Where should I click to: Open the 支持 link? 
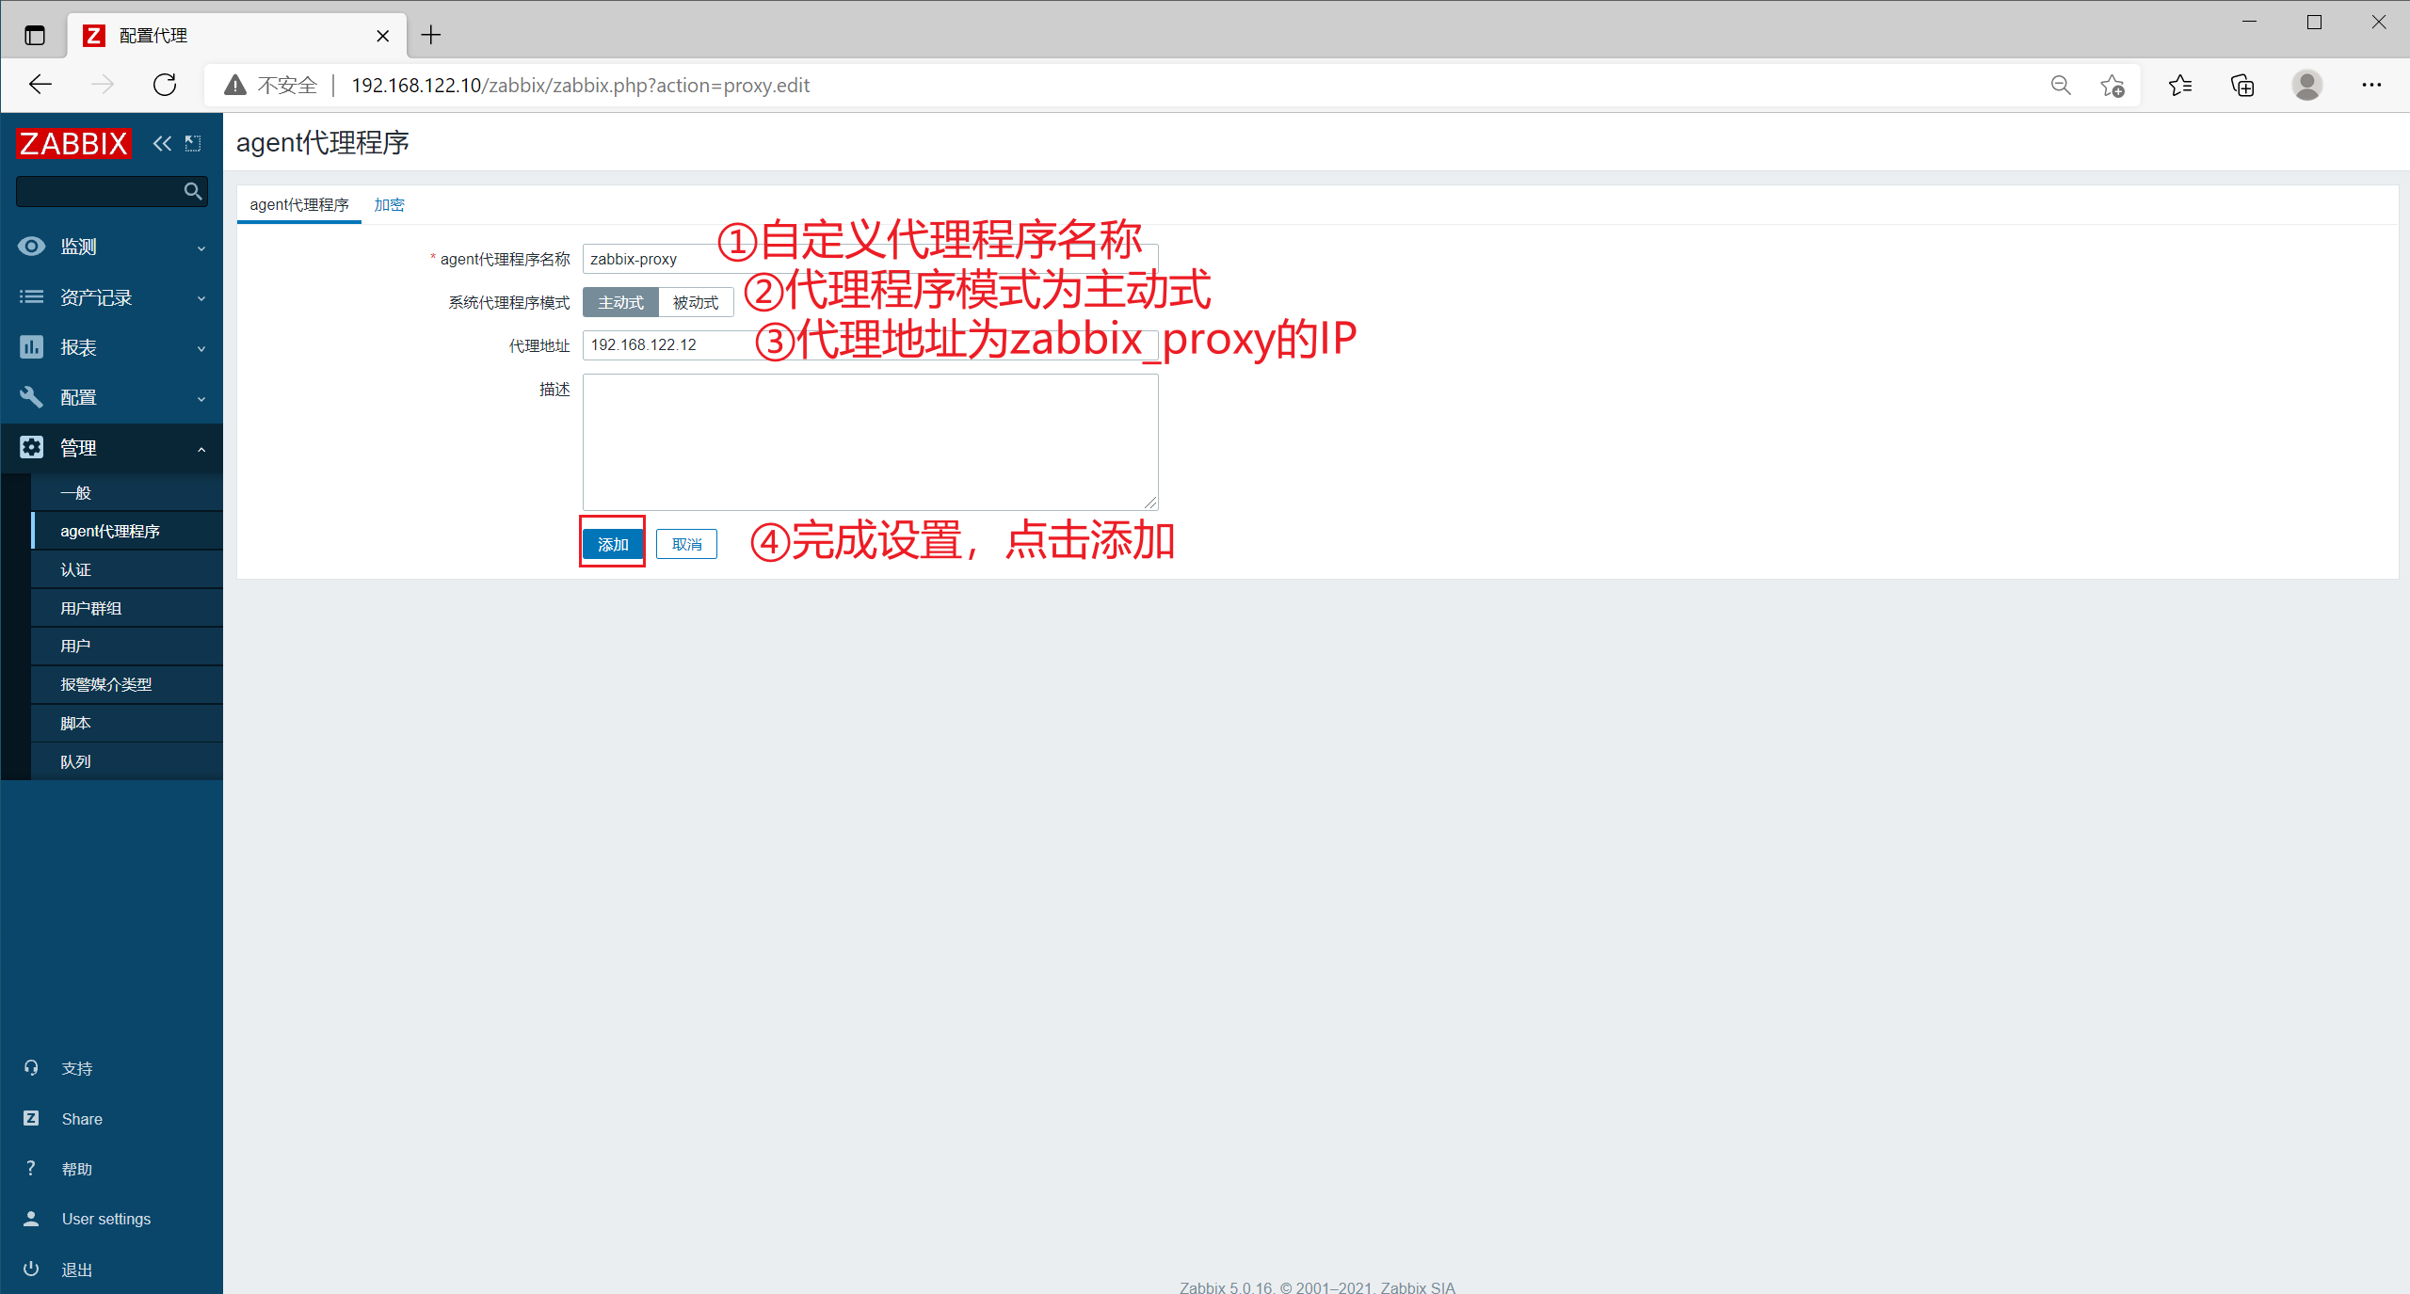click(x=77, y=1068)
